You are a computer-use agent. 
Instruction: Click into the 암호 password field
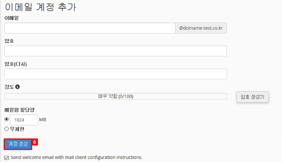click(116, 51)
